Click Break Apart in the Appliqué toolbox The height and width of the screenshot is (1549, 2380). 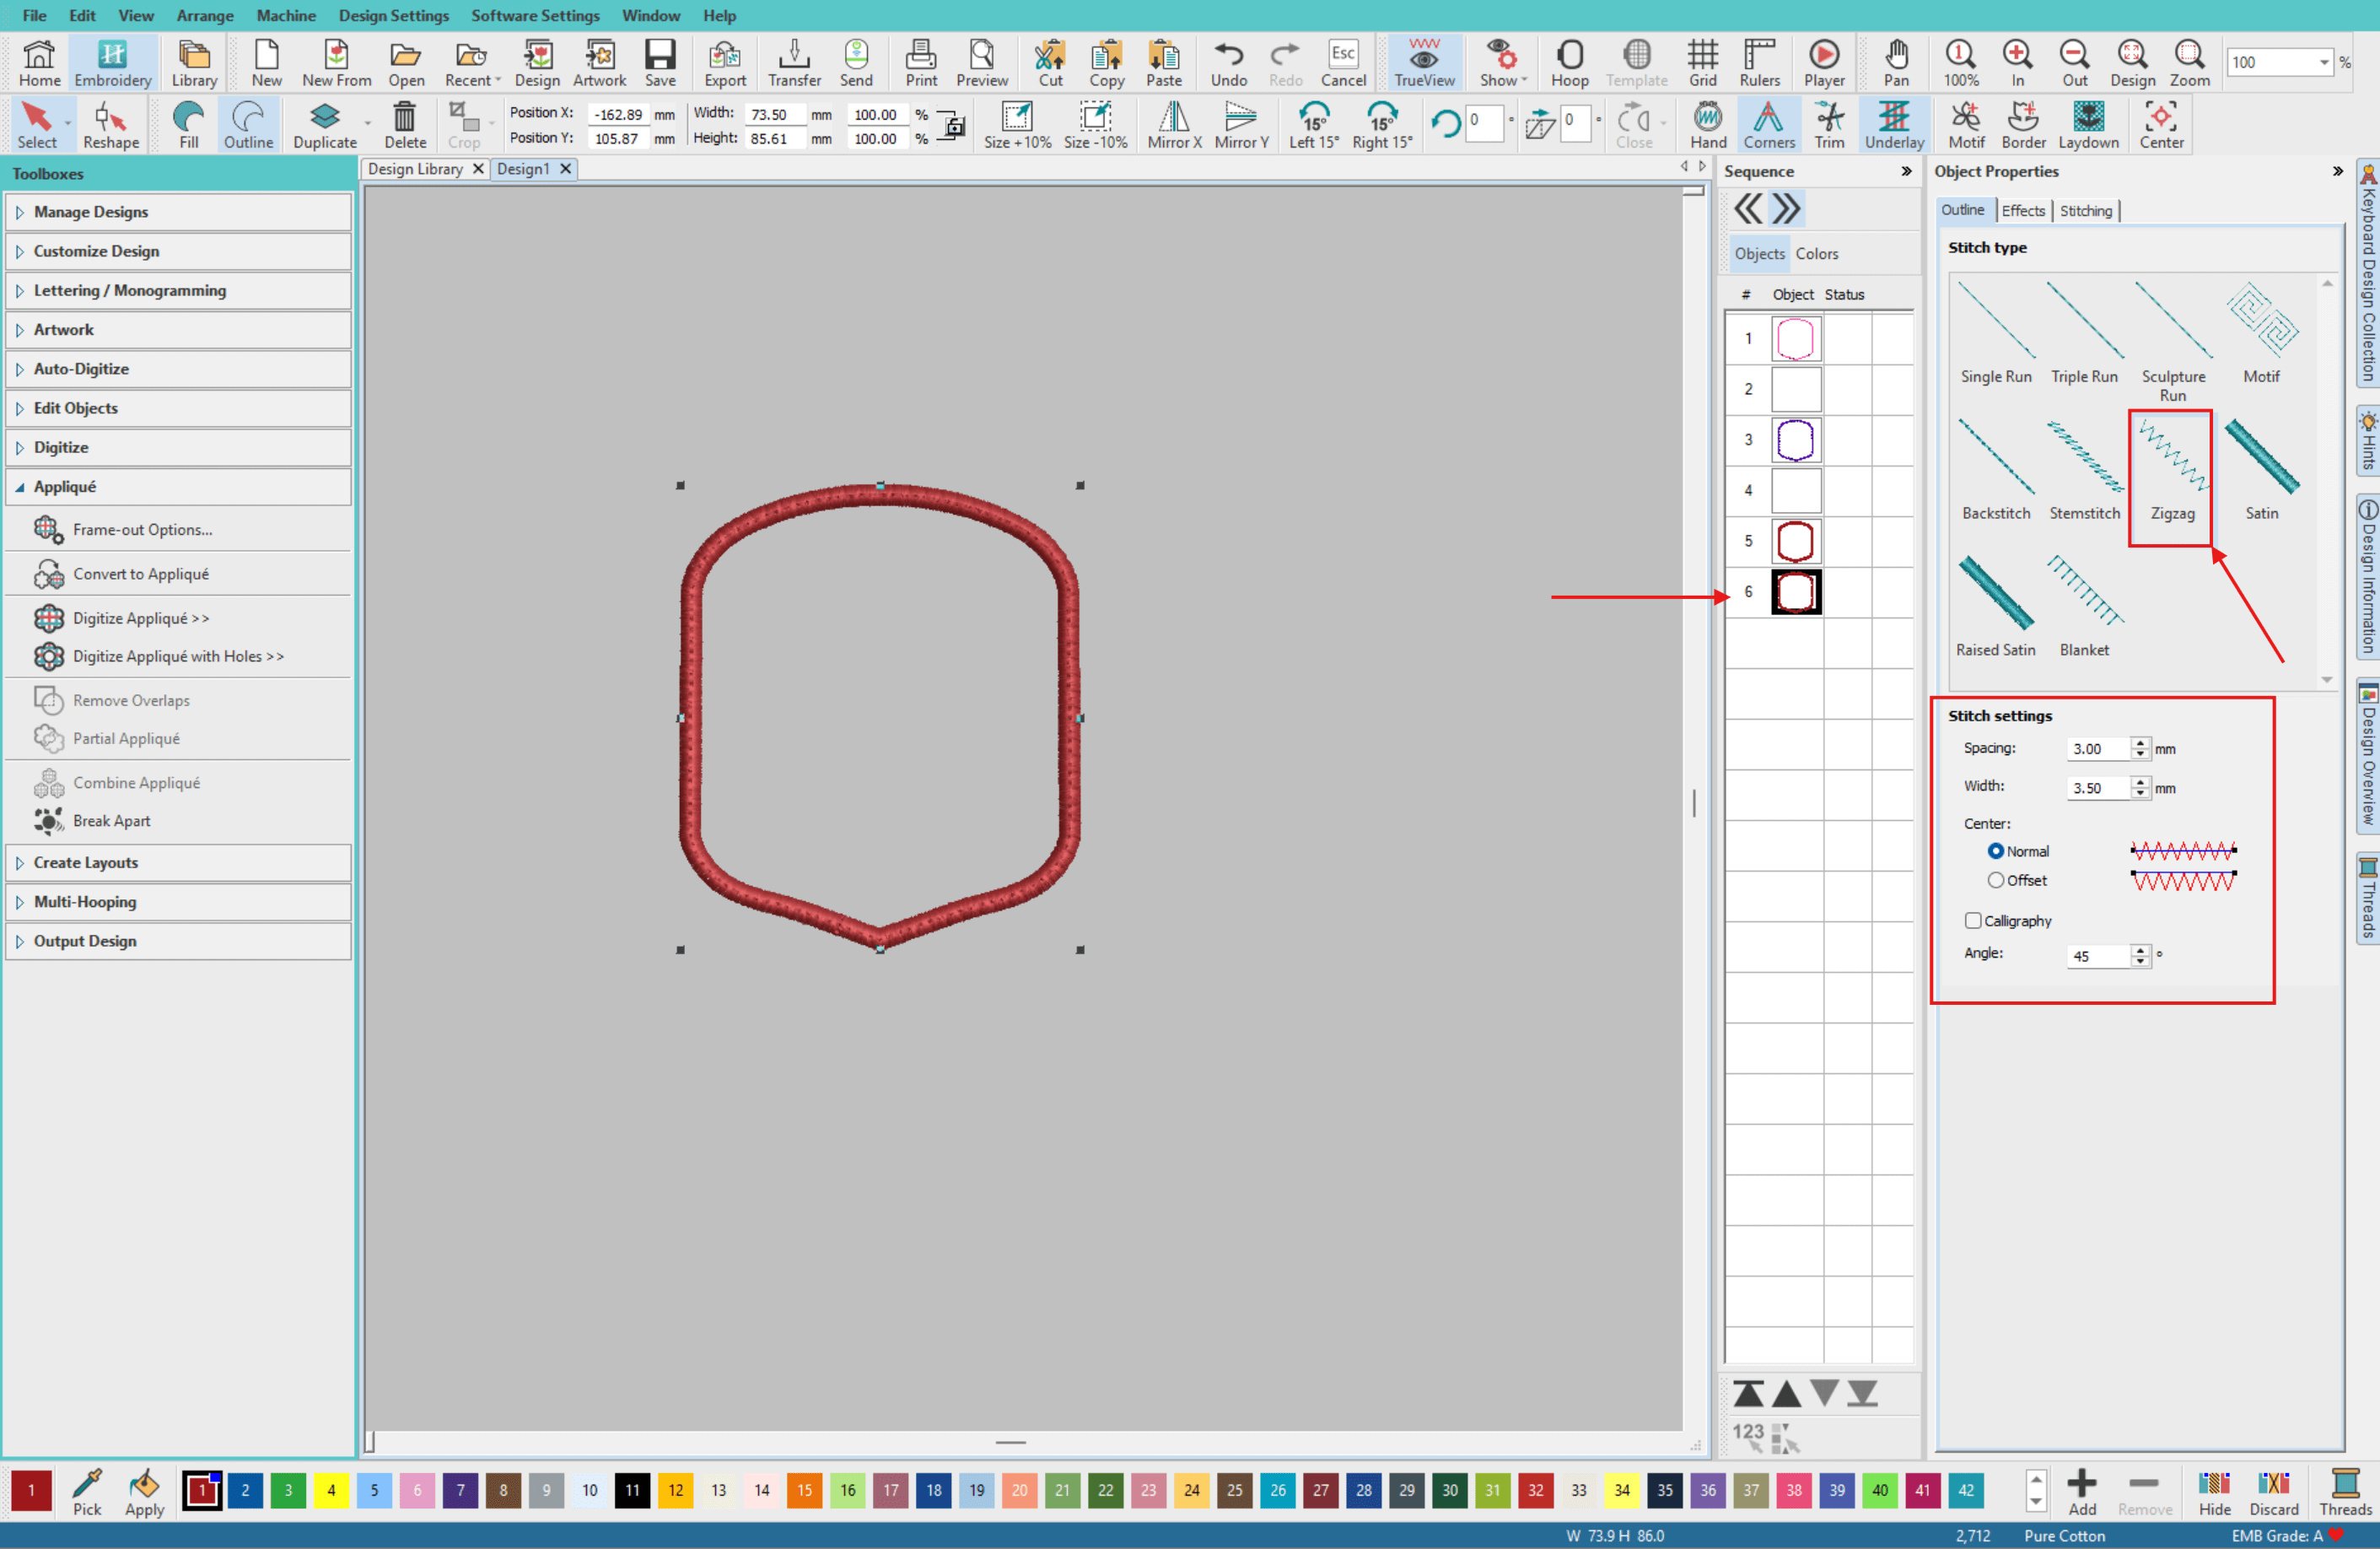coord(112,821)
